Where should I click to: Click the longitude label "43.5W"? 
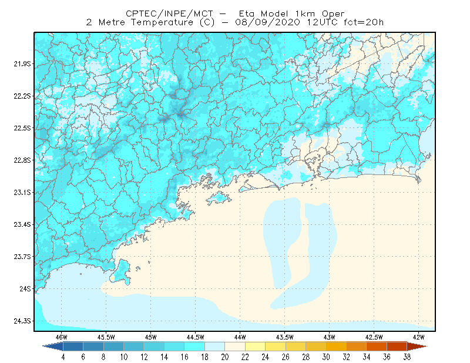click(285, 337)
